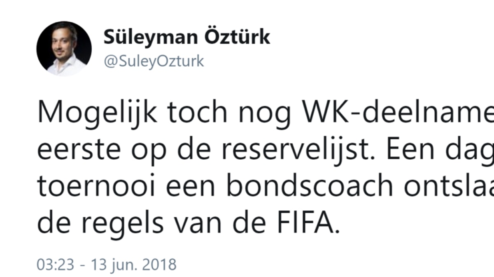
Task: Open the @SuleyOzturk handle link
Action: tap(154, 61)
